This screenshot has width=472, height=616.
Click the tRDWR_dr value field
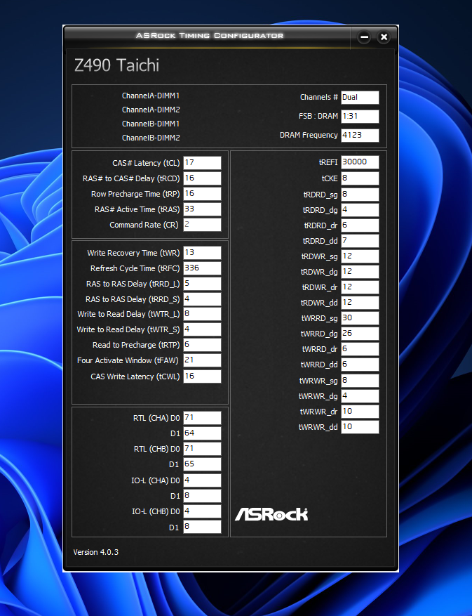click(360, 287)
